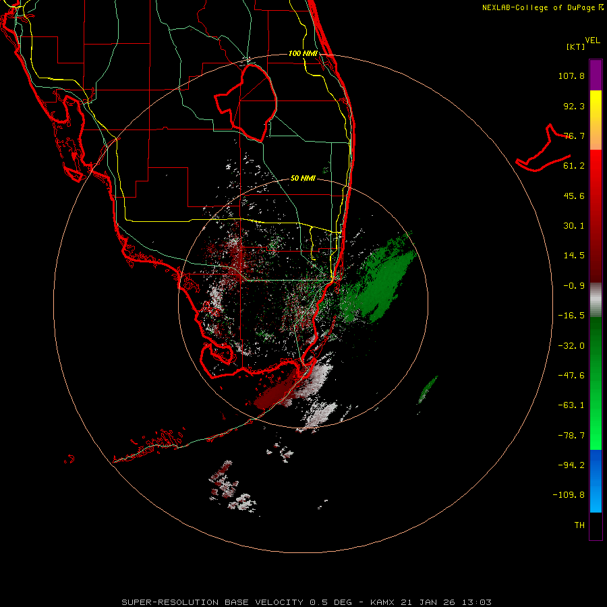Select the 14.5 scale value

tap(574, 256)
